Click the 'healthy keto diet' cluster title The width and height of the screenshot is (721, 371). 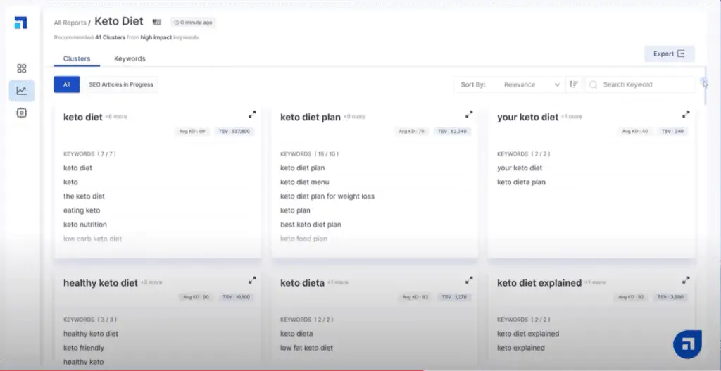101,283
